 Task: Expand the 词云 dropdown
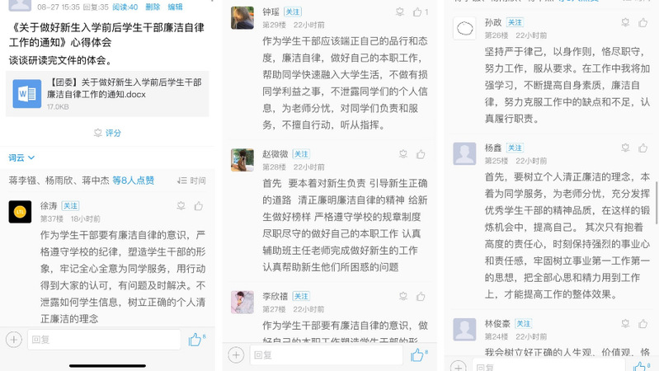(x=21, y=157)
